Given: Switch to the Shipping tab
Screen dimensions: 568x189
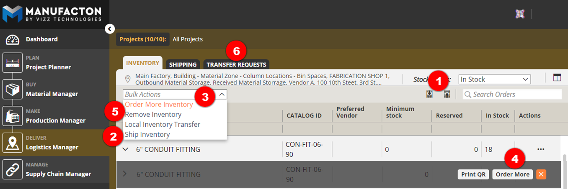Looking at the screenshot, I should (183, 65).
